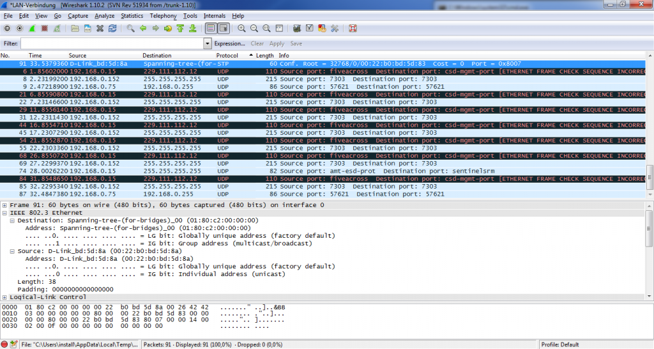This screenshot has height=349, width=654.
Task: Select packet 74 amt-esd-prot row
Action: point(323,171)
